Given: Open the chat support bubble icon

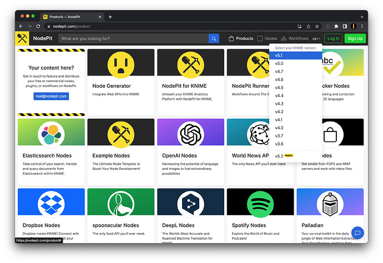Looking at the screenshot, I should [x=357, y=232].
